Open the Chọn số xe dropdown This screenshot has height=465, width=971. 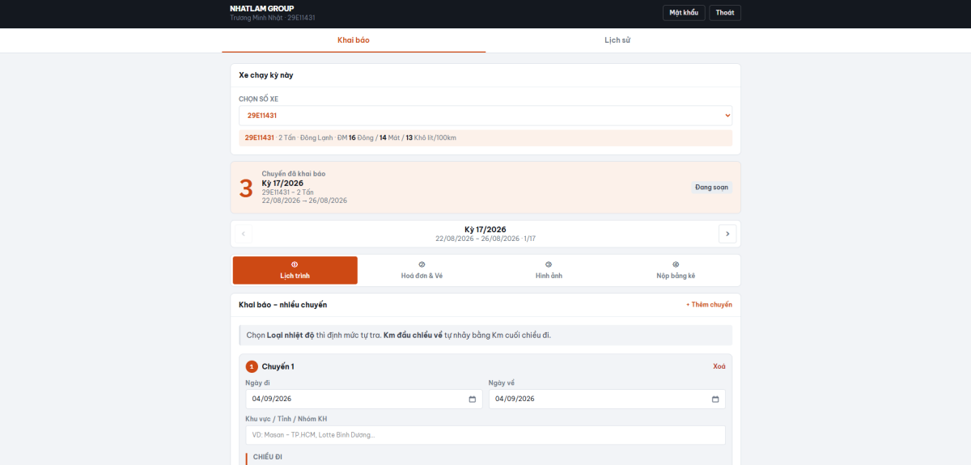[x=485, y=116]
